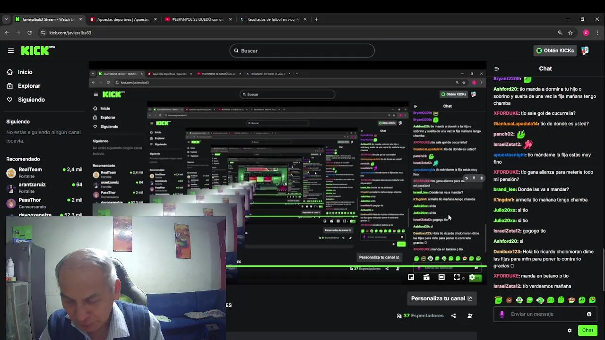Switch to Resultados de fútbol en vivo tab
605x340 pixels.
pos(273,19)
